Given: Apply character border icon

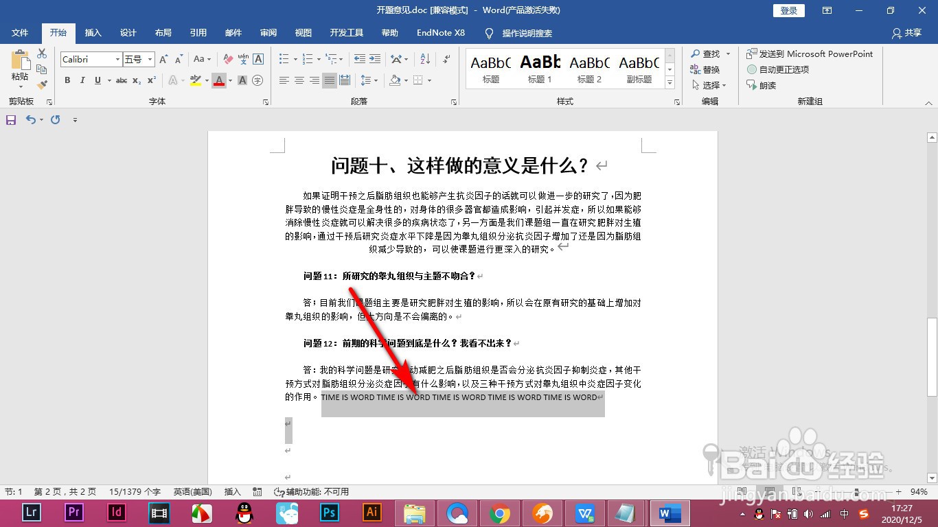Looking at the screenshot, I should (x=258, y=60).
